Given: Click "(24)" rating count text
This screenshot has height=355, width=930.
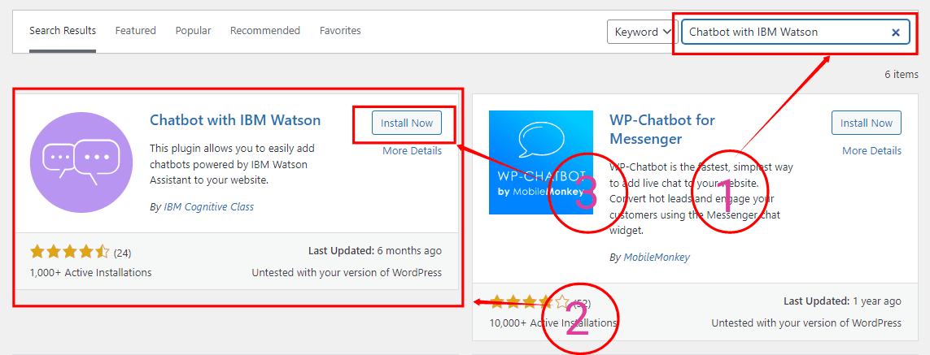Looking at the screenshot, I should [x=122, y=253].
